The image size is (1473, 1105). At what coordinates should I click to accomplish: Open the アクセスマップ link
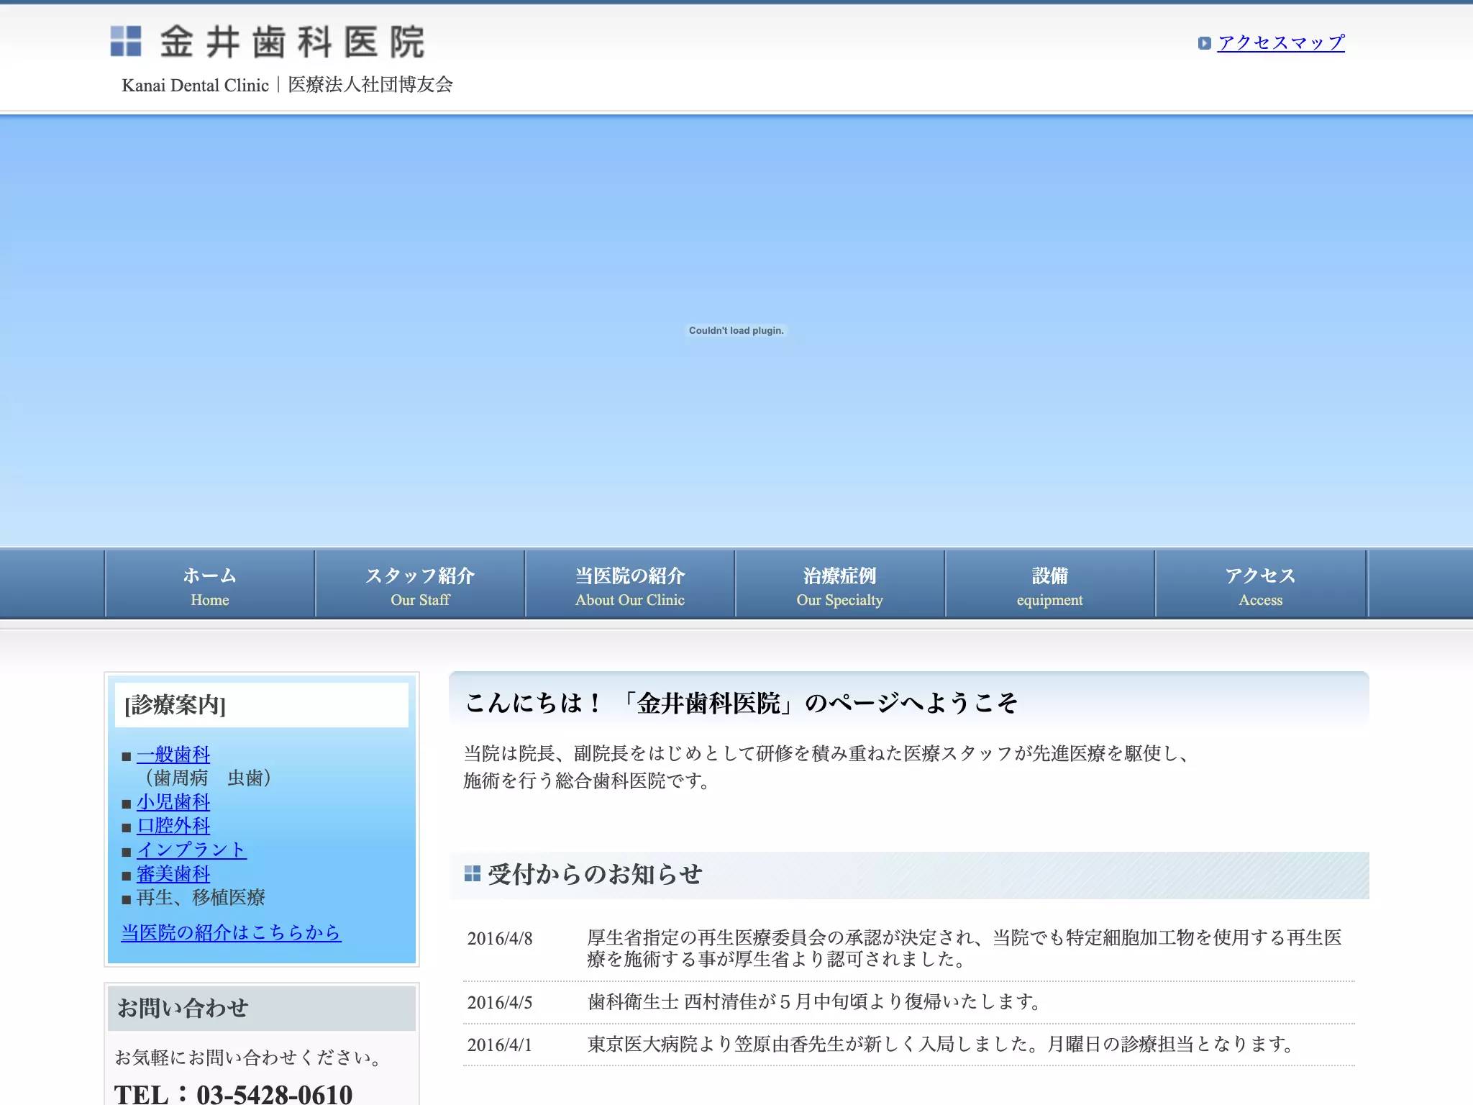pos(1281,42)
